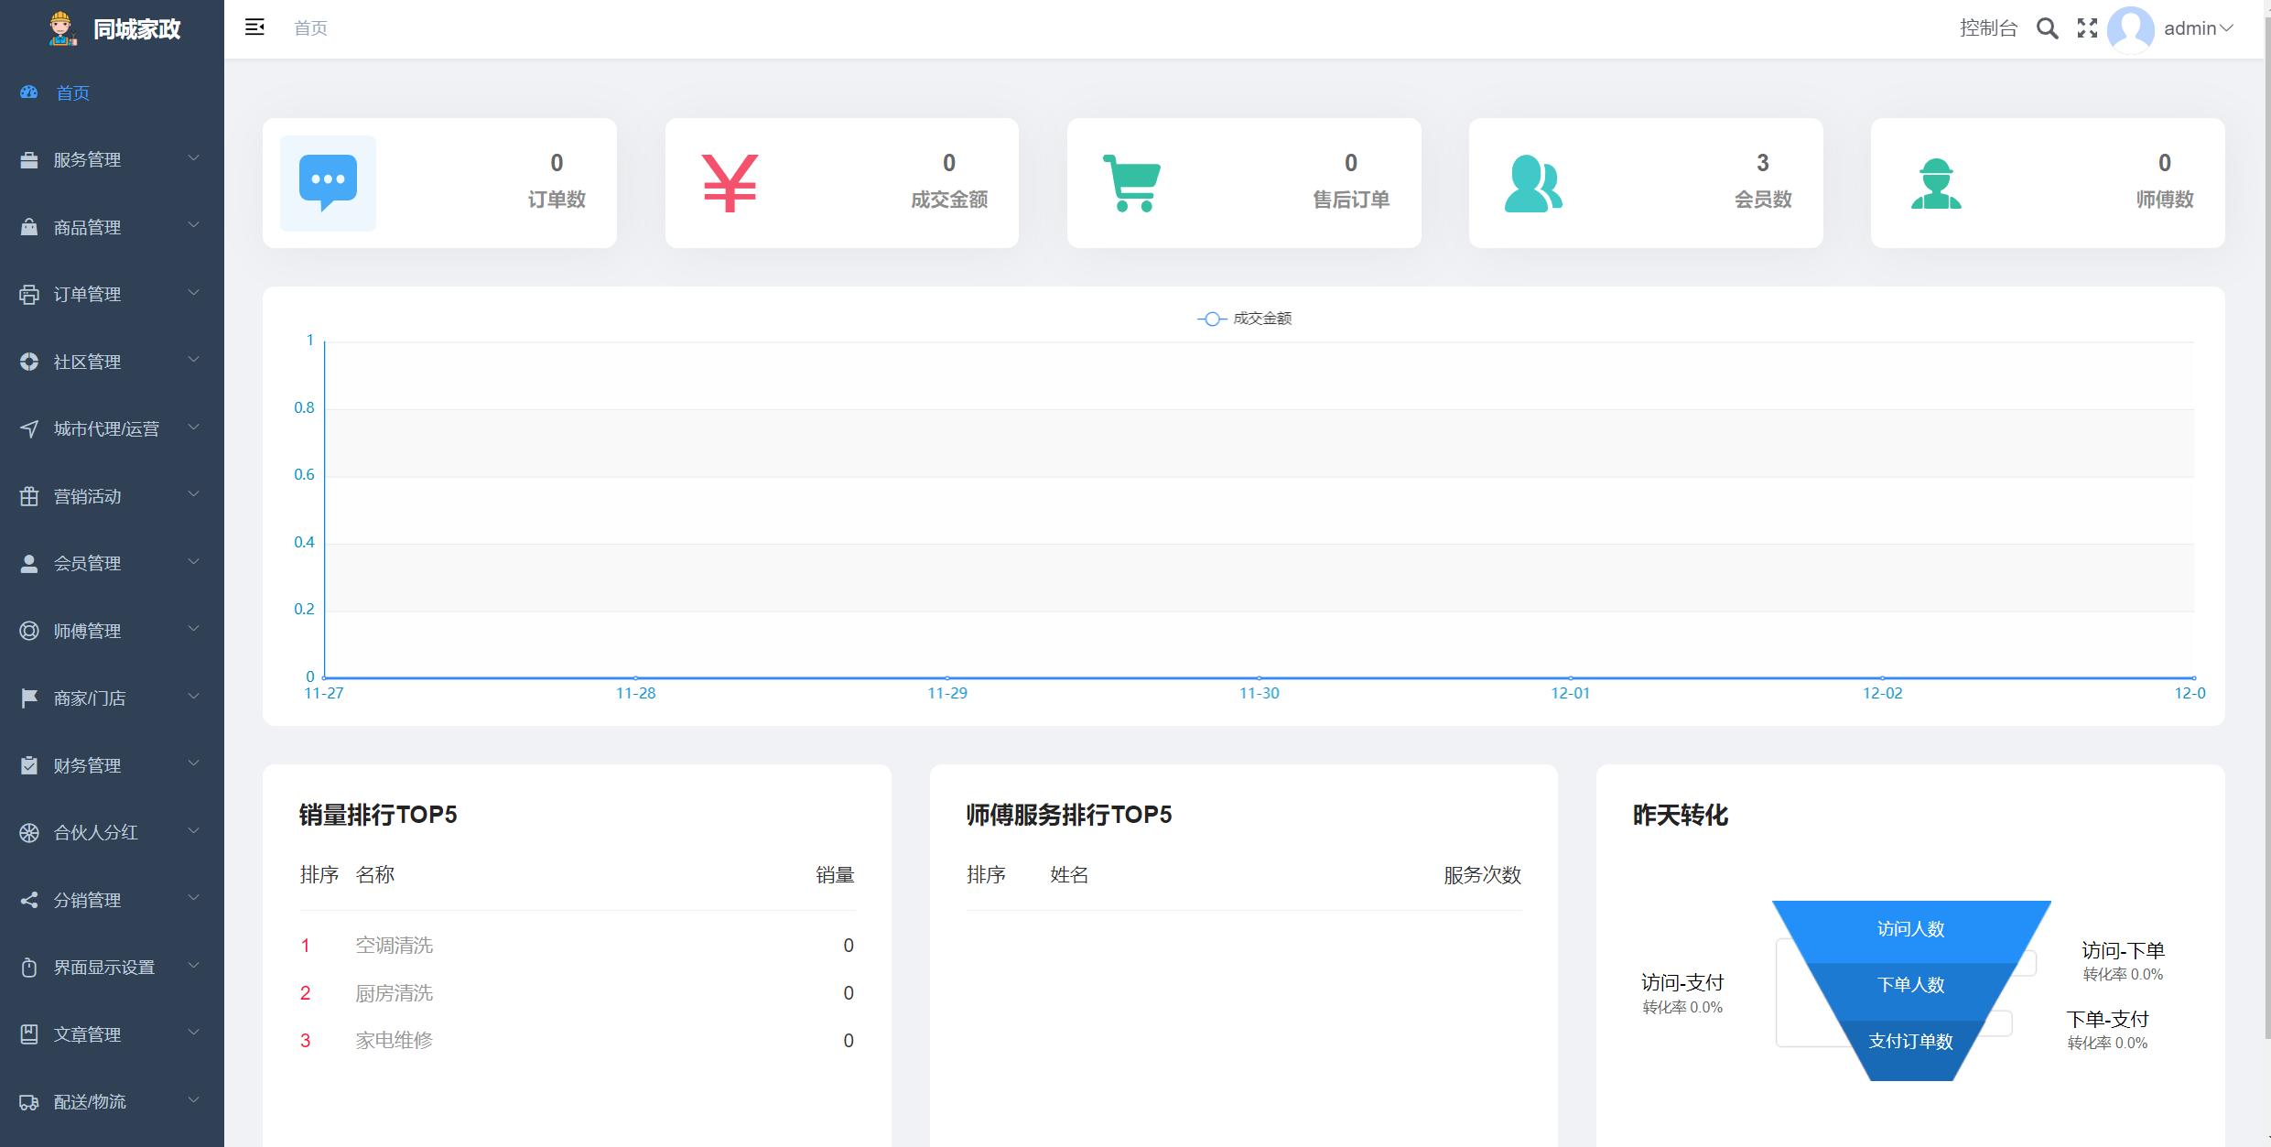Click the red yen amount icon
This screenshot has height=1147, width=2271.
click(x=730, y=183)
